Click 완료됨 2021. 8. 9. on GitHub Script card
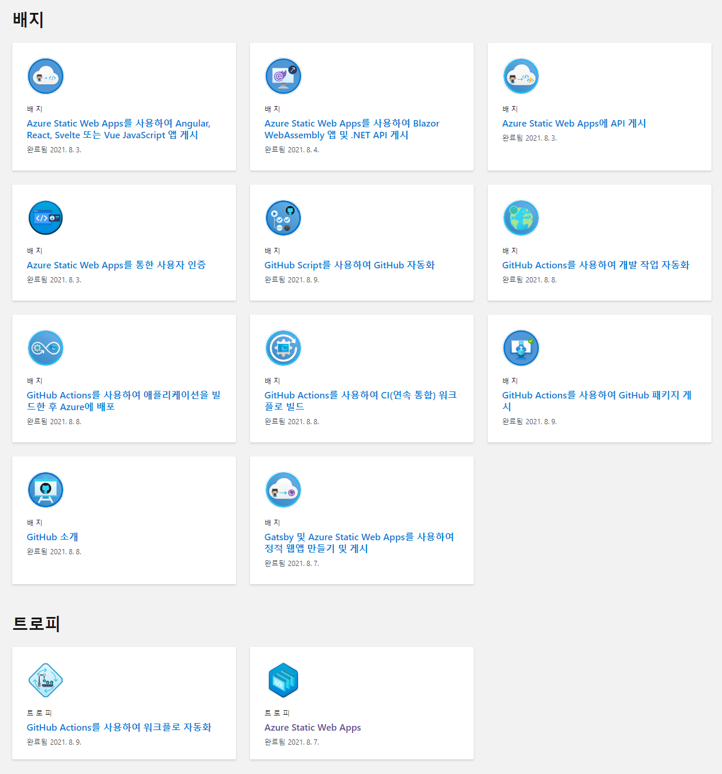Image resolution: width=722 pixels, height=774 pixels. click(x=292, y=279)
